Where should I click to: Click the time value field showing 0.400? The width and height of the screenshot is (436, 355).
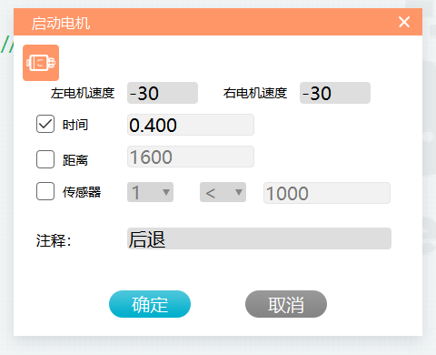[x=191, y=125]
